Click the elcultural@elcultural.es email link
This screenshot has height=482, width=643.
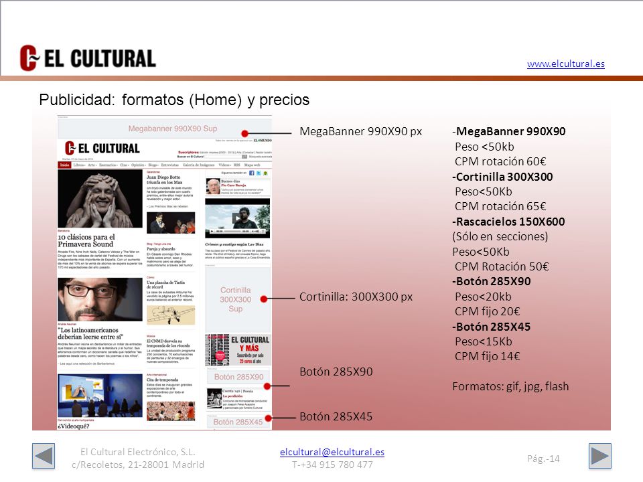click(332, 452)
